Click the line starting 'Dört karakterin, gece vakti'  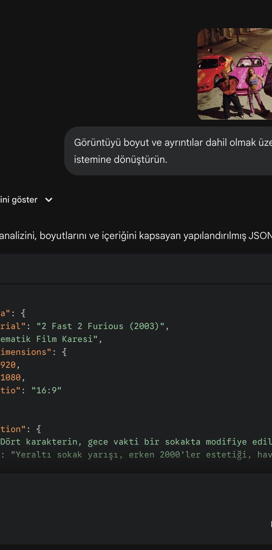coord(136,442)
